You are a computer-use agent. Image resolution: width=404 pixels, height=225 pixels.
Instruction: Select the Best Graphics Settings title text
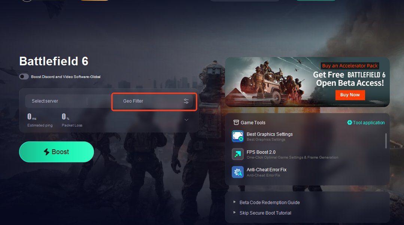270,134
